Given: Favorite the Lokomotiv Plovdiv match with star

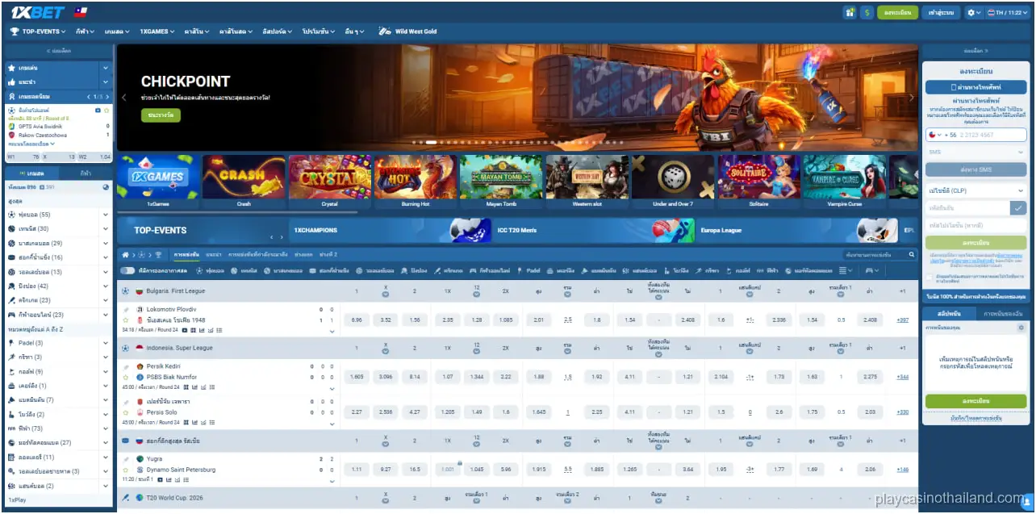Looking at the screenshot, I should coord(126,320).
